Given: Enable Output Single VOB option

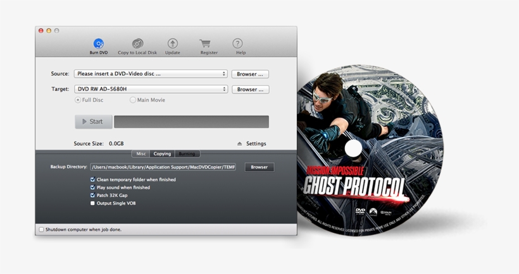Looking at the screenshot, I should [x=92, y=203].
